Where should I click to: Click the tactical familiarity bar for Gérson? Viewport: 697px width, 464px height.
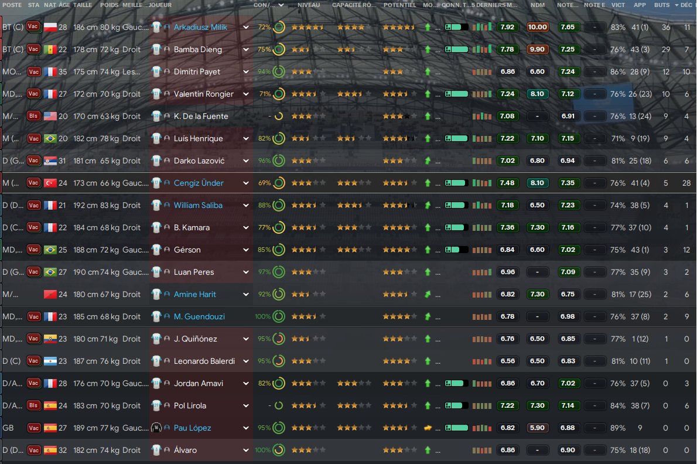coord(456,250)
